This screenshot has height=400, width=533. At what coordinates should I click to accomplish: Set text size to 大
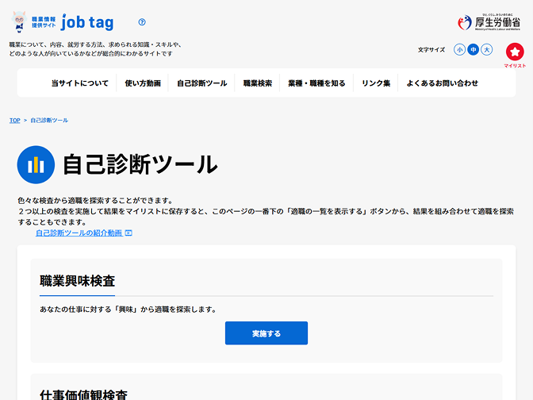[x=487, y=50]
